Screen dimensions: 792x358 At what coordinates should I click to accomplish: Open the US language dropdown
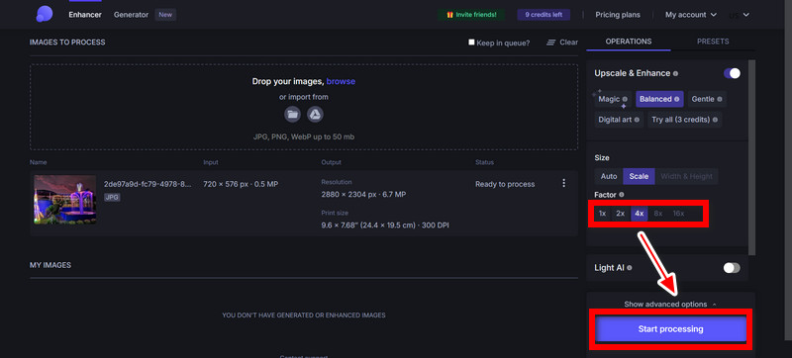739,15
